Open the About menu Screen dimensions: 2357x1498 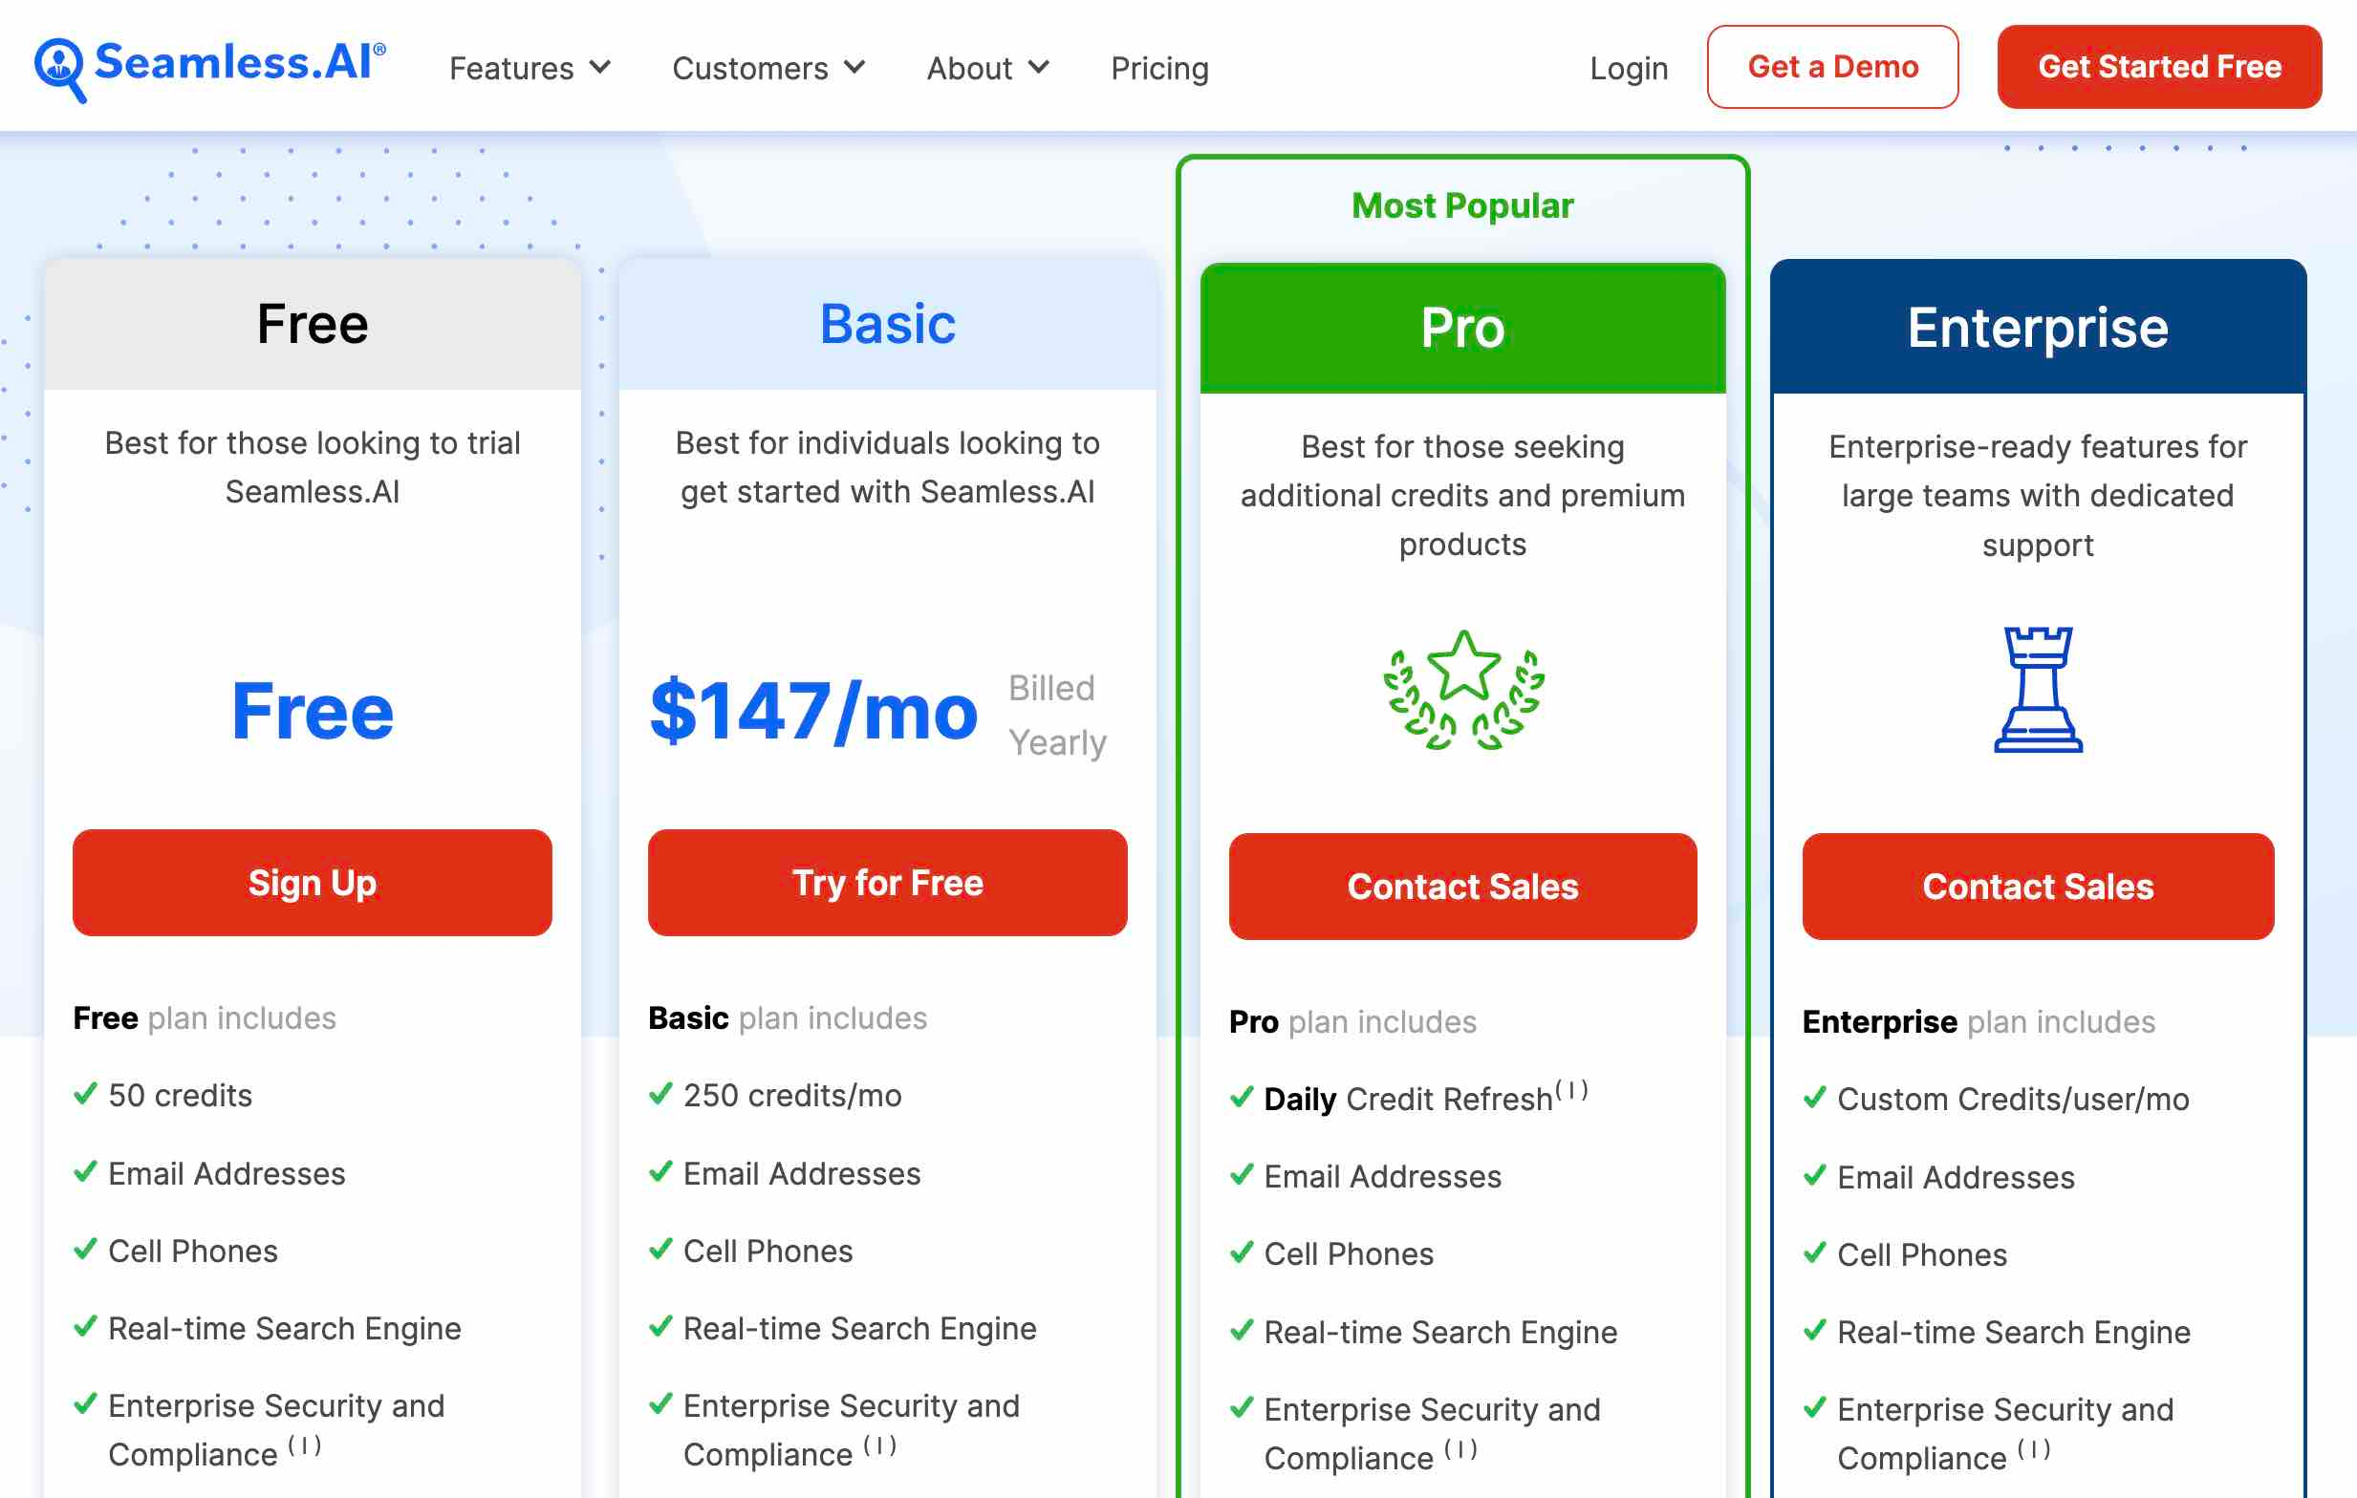987,68
